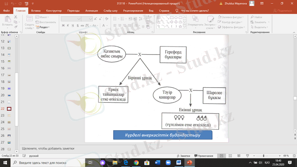Switch to Reading view icon
297x167 pixels.
tap(239, 155)
